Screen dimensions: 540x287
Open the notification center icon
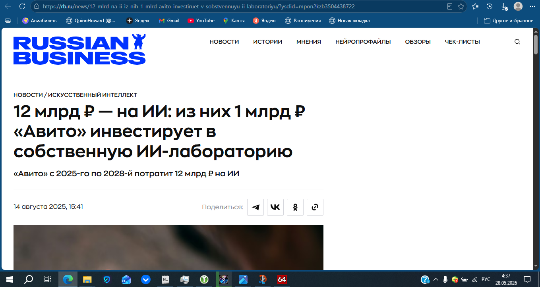527,279
